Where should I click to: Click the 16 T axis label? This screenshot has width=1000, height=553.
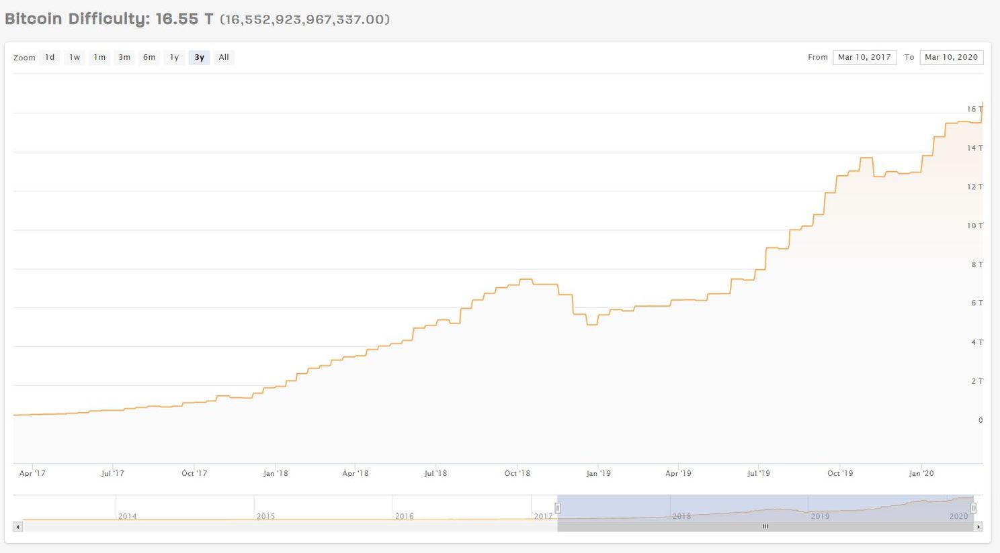coord(974,109)
